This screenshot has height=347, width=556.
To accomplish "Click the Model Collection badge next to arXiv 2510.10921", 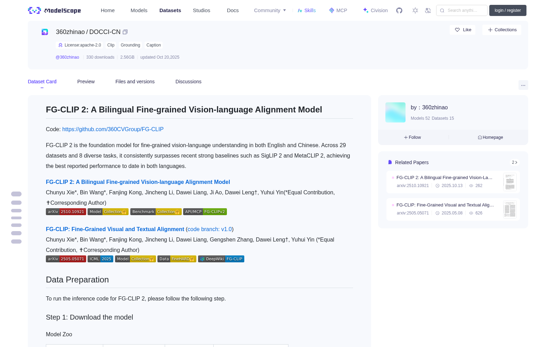I will point(108,212).
